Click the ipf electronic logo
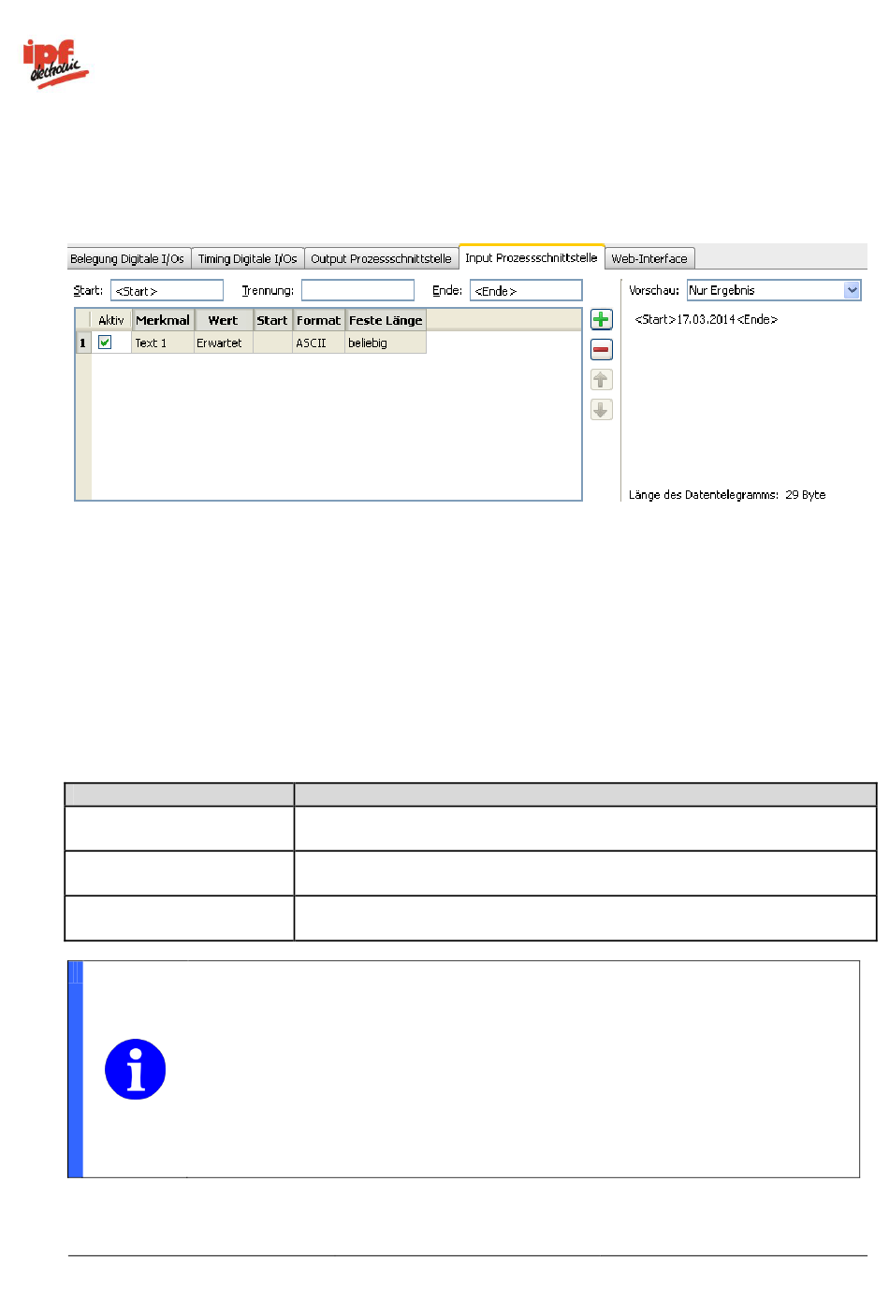 pyautogui.click(x=55, y=64)
